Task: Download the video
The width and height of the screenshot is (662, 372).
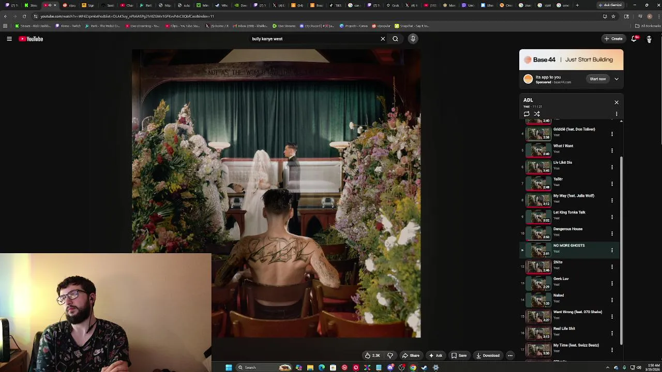Action: pos(488,355)
